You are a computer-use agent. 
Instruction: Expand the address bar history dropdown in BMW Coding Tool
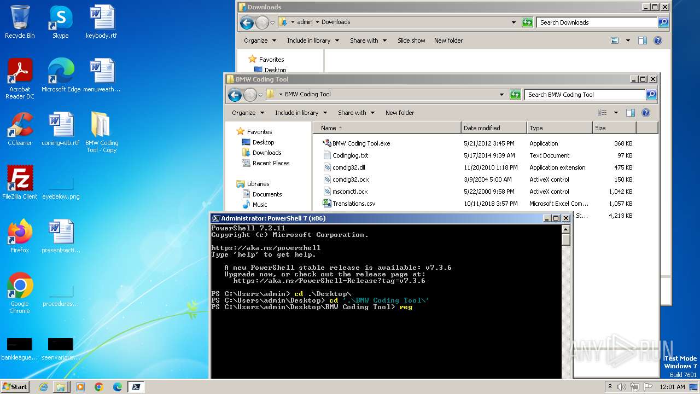pos(501,95)
